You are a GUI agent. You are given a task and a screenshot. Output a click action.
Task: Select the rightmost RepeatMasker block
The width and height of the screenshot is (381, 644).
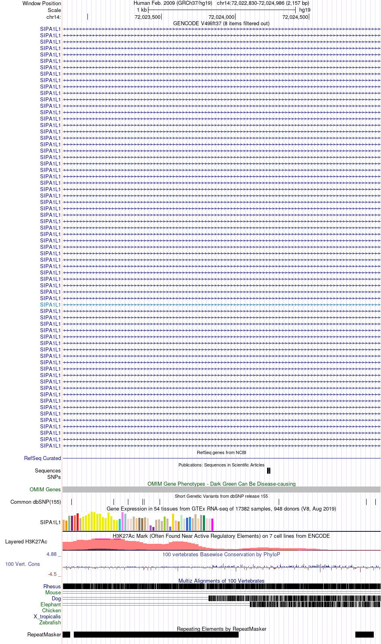point(365,634)
